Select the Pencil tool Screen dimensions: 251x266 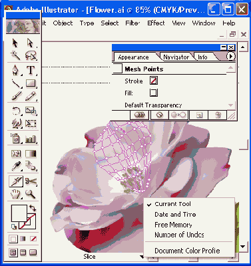tap(31, 96)
